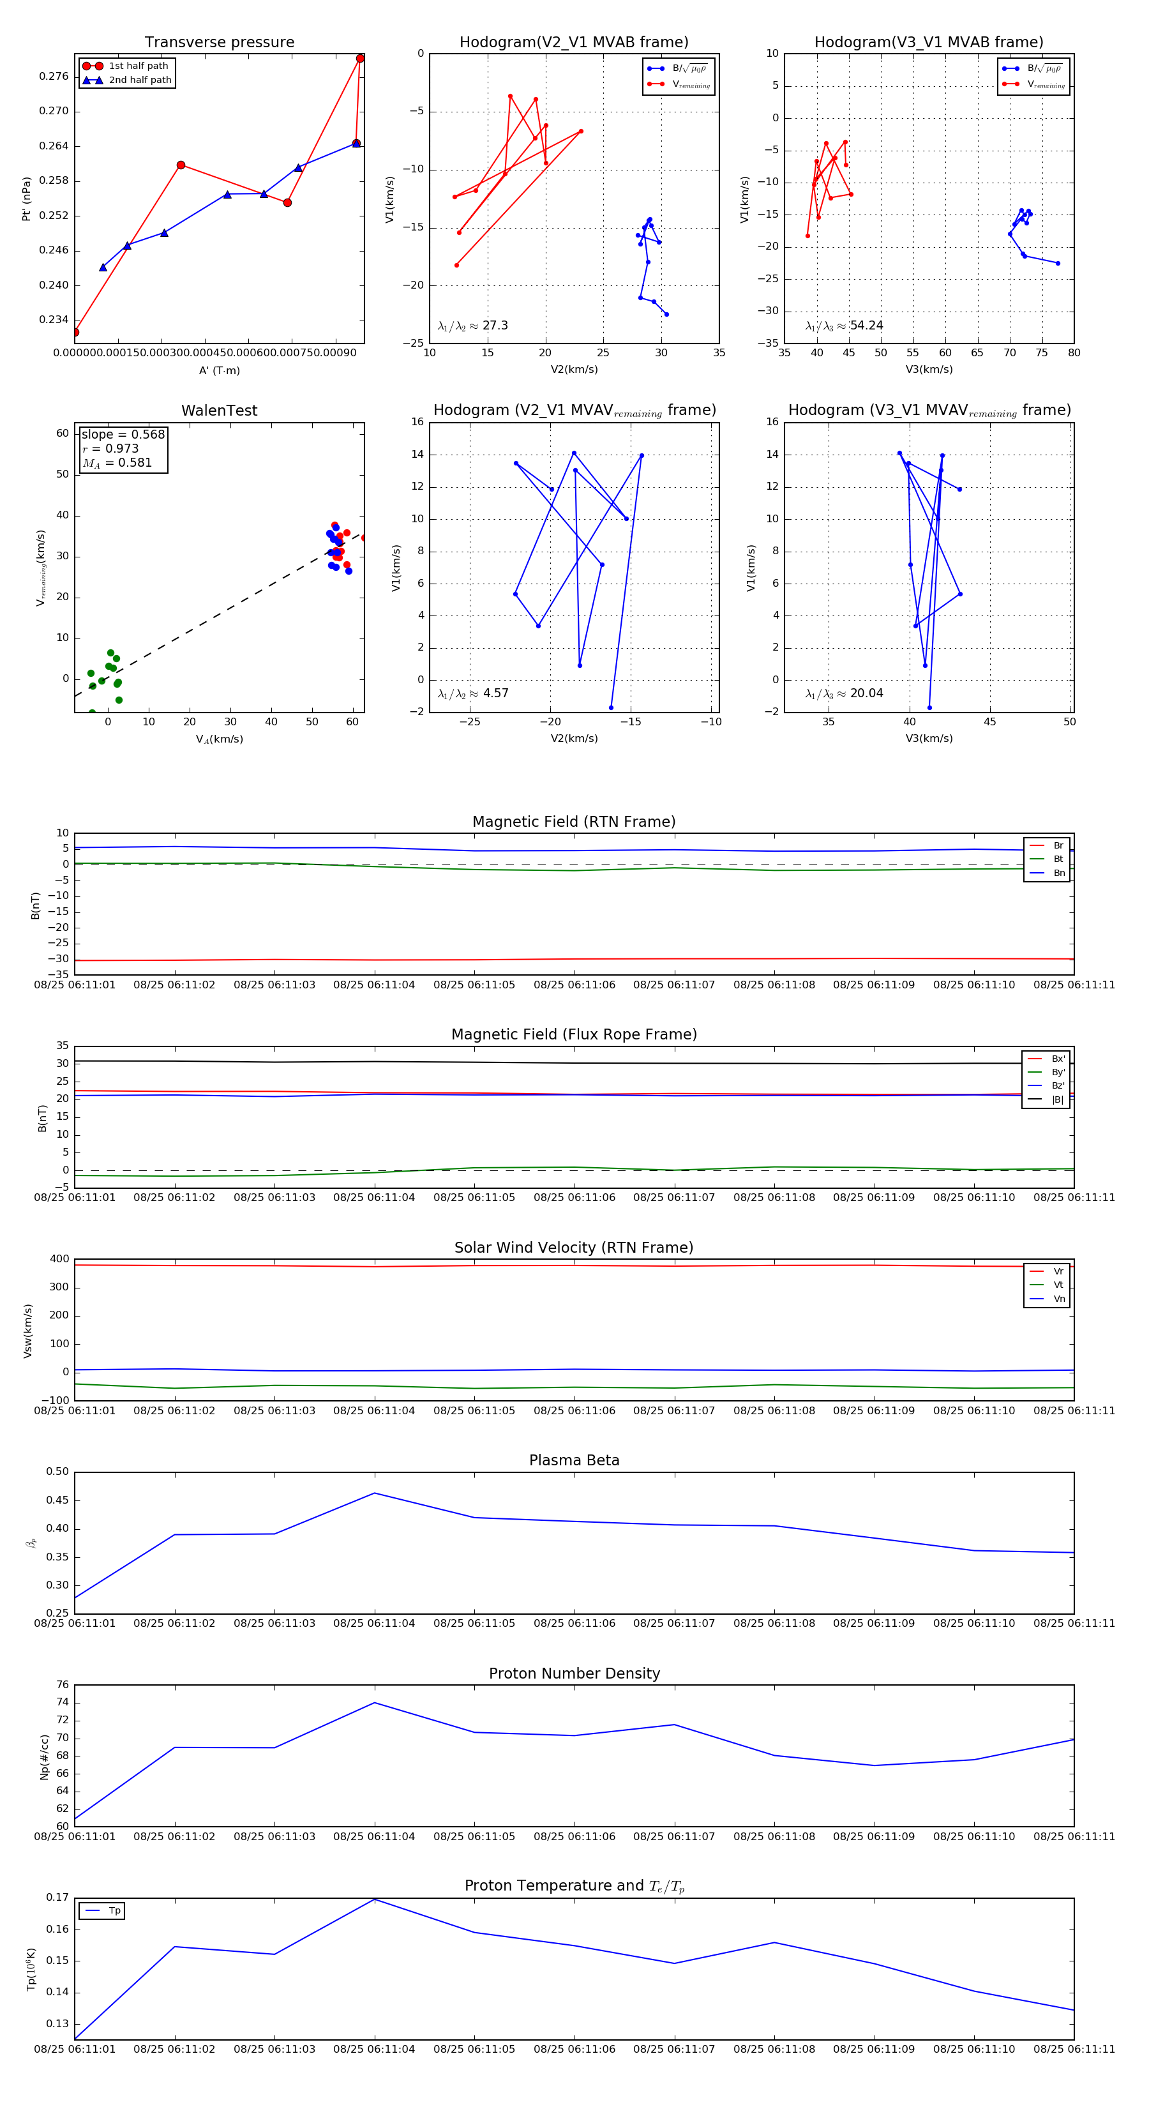1149x2107 pixels.
Task: Click the "Solar Wind Velocity (RTN Frame)" title
Action: click(574, 1248)
